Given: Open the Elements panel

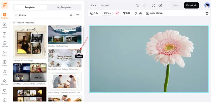Looking at the screenshot, I should click(x=5, y=82).
